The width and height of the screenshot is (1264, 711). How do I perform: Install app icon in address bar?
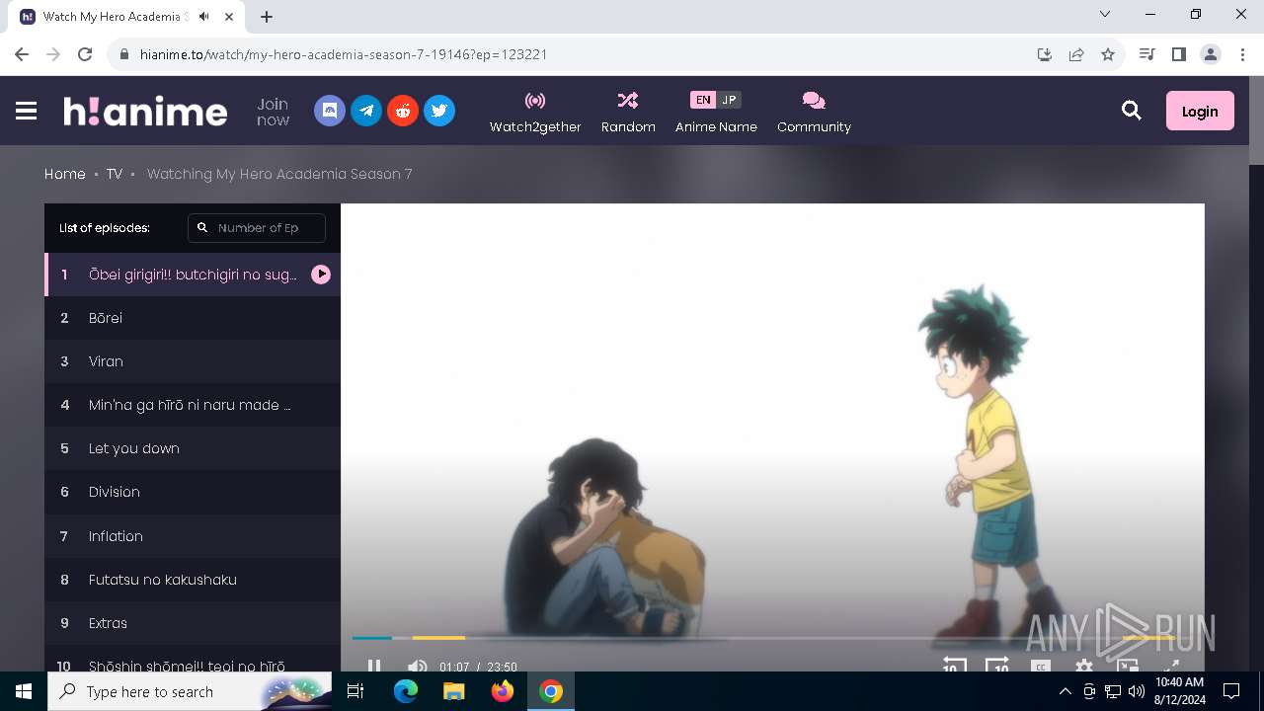[x=1045, y=54]
